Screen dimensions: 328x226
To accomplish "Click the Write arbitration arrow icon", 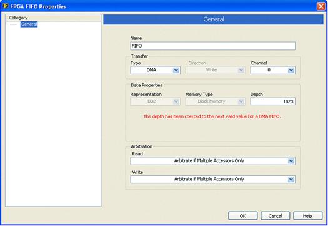I will pyautogui.click(x=291, y=180).
